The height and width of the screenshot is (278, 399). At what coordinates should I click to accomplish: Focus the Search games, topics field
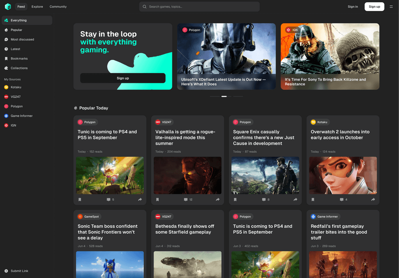click(199, 7)
